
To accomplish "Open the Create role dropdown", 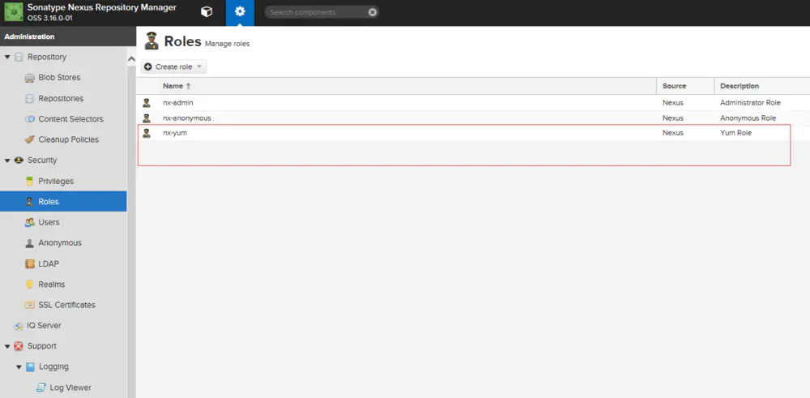I will coord(174,66).
